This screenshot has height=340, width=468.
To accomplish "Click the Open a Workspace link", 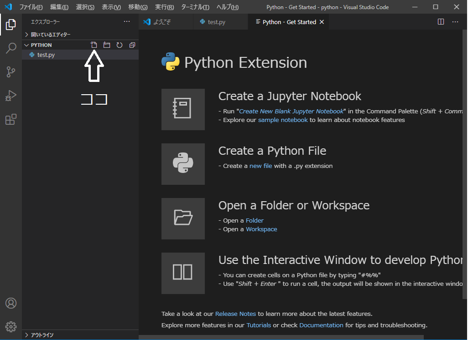I will pos(261,229).
